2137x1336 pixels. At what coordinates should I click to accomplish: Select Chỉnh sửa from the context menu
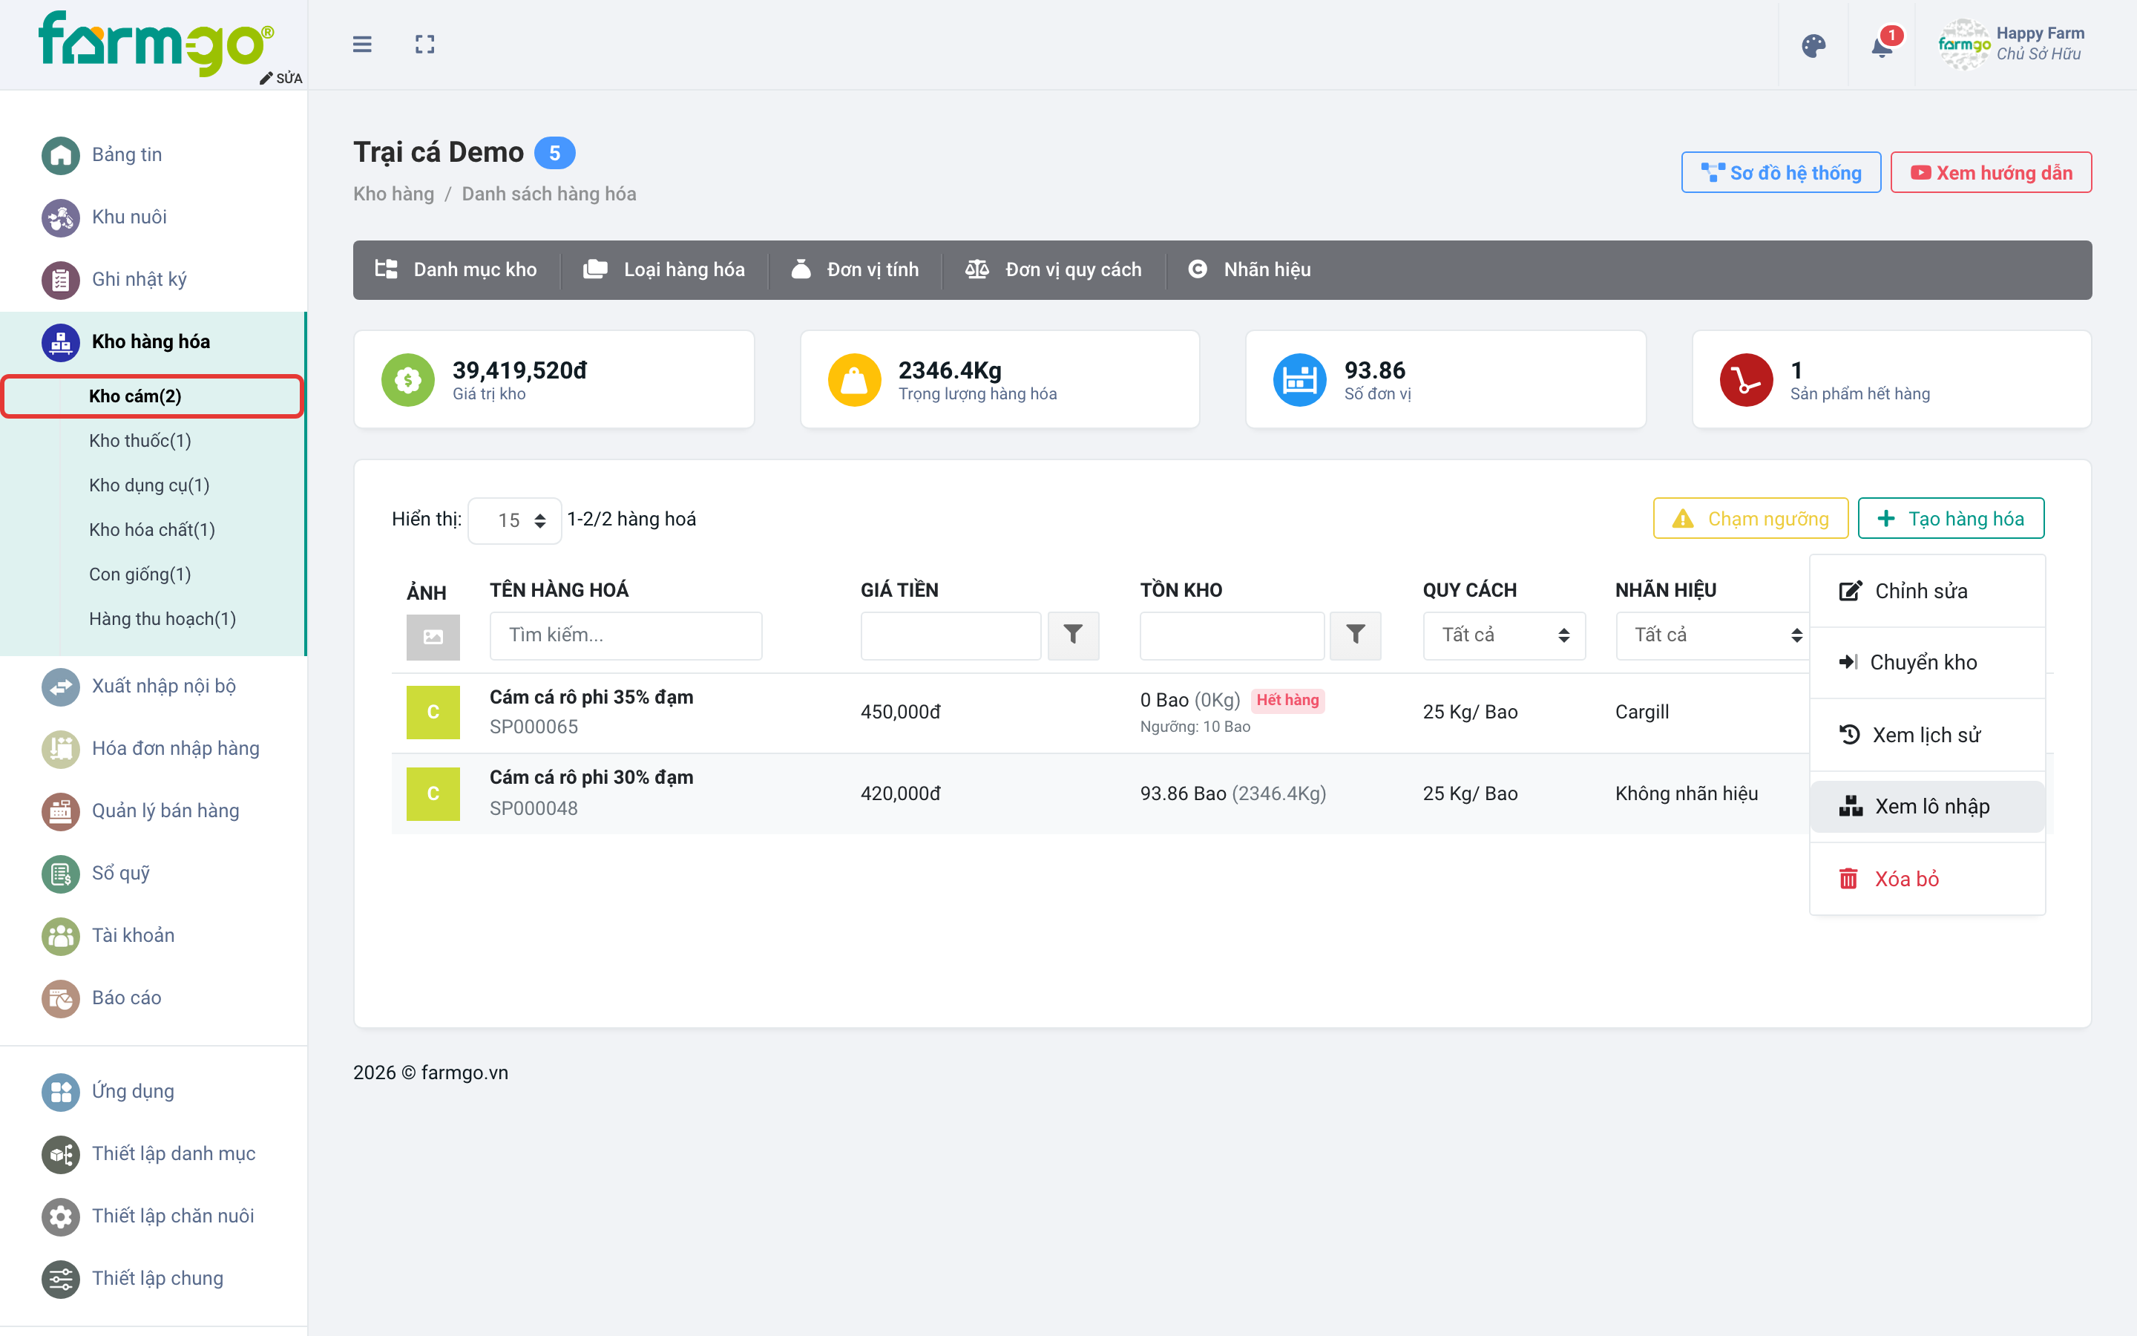(1927, 591)
